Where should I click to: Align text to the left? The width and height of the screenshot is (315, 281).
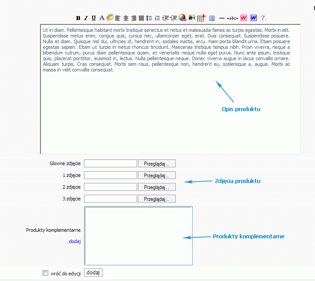tap(118, 18)
